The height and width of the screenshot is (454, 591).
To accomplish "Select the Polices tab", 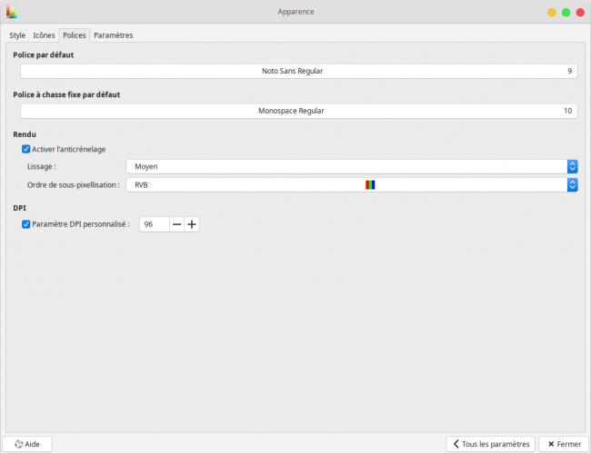I will 75,35.
